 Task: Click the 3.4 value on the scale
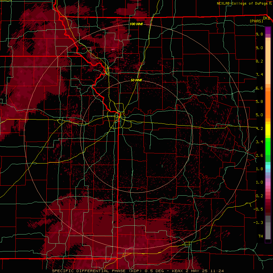(x=259, y=142)
